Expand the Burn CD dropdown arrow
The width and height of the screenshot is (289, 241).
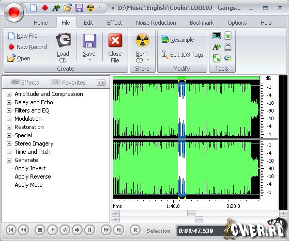(147, 60)
